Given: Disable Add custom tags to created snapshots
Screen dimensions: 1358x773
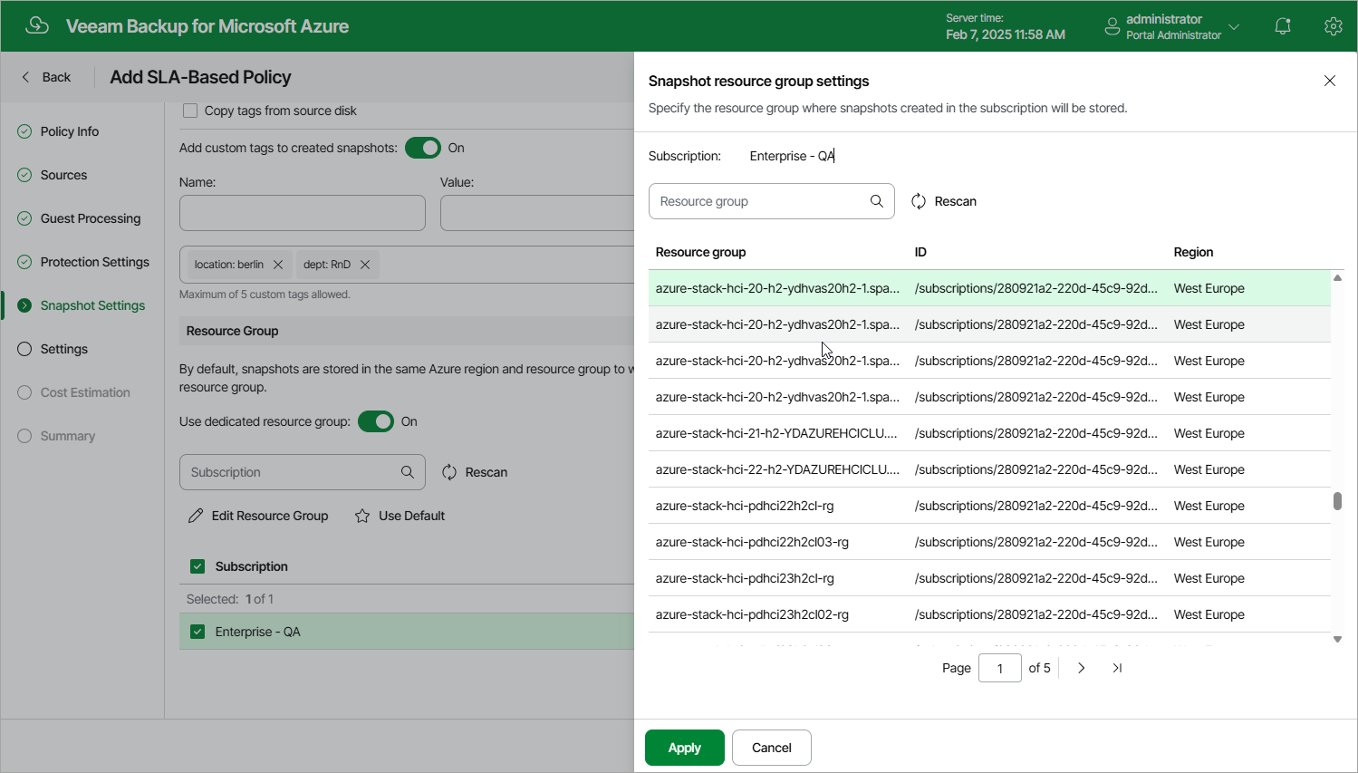Looking at the screenshot, I should [x=422, y=147].
